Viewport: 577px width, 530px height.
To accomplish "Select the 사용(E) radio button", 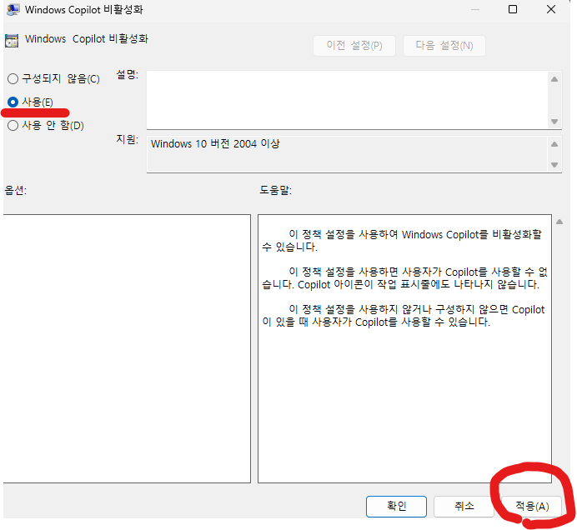I will point(13,102).
